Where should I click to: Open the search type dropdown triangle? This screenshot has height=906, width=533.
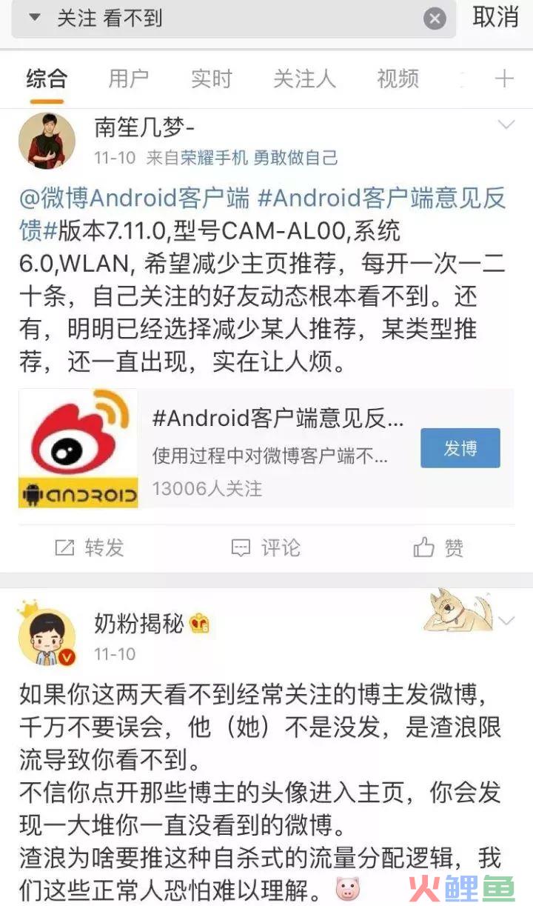coord(34,17)
